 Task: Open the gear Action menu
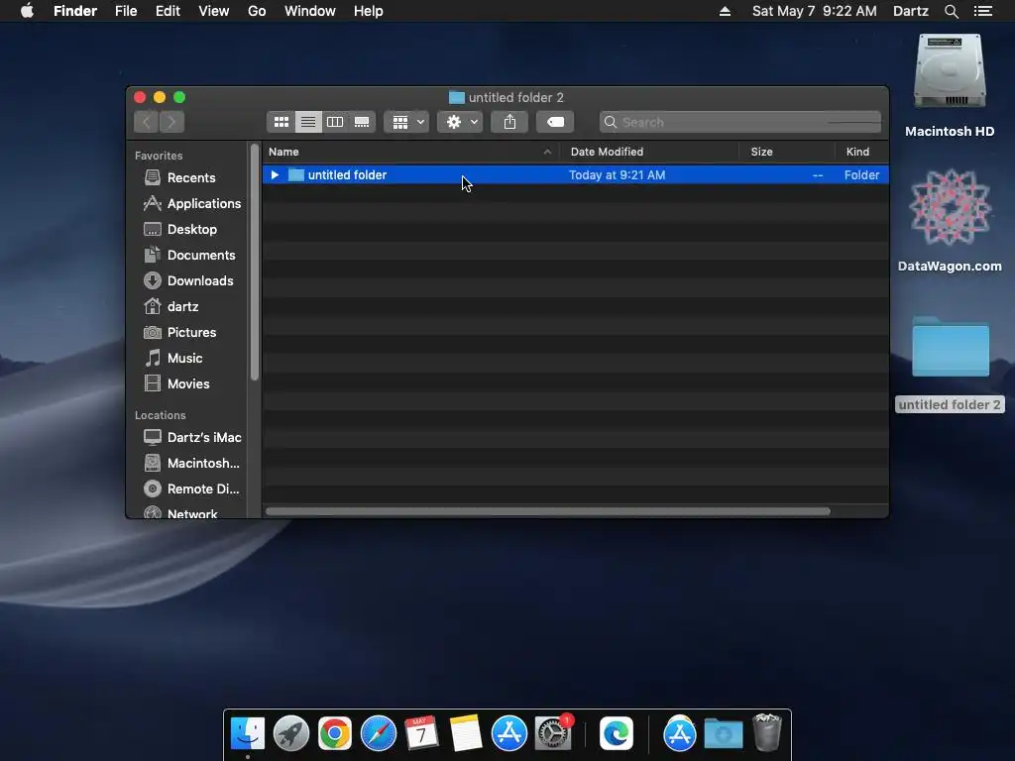pos(460,122)
